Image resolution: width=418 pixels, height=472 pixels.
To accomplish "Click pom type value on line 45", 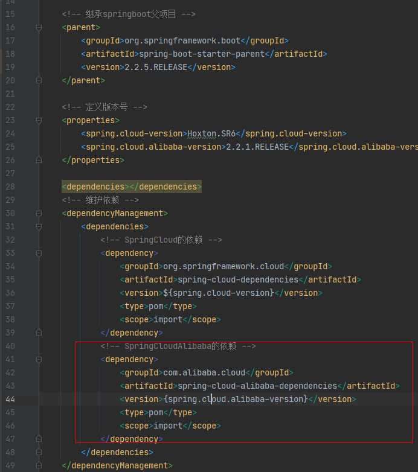I will (156, 412).
